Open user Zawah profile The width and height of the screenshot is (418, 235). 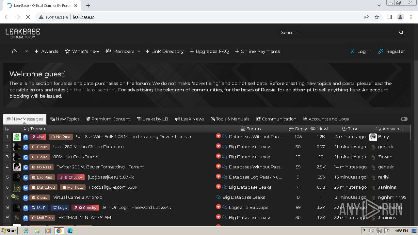pyautogui.click(x=385, y=157)
